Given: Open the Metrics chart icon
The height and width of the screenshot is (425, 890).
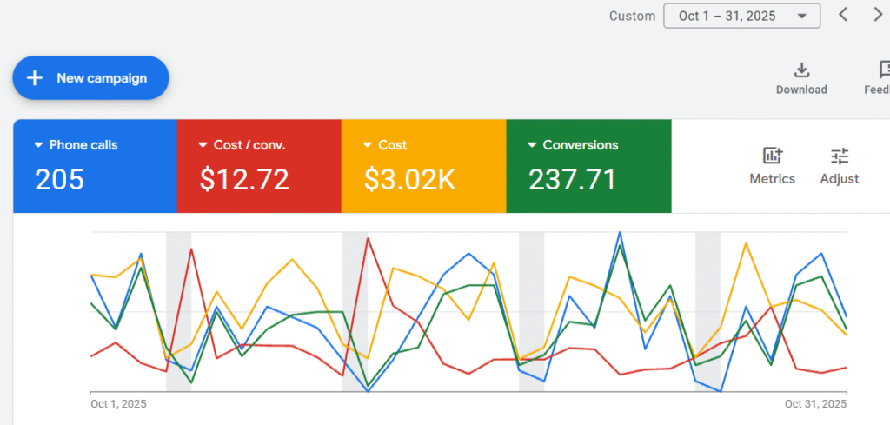Looking at the screenshot, I should coord(772,156).
